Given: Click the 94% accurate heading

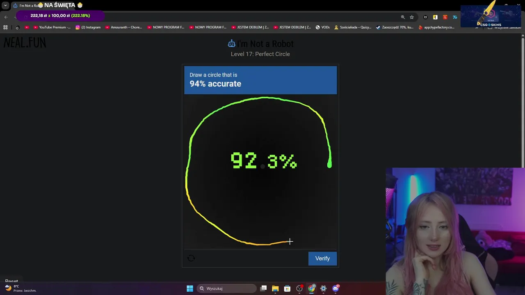Looking at the screenshot, I should click(x=215, y=84).
